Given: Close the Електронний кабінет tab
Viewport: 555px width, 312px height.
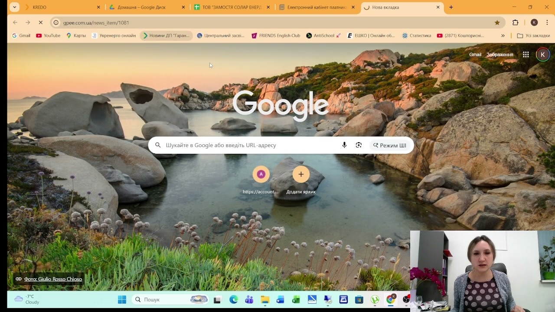Looking at the screenshot, I should click(353, 7).
